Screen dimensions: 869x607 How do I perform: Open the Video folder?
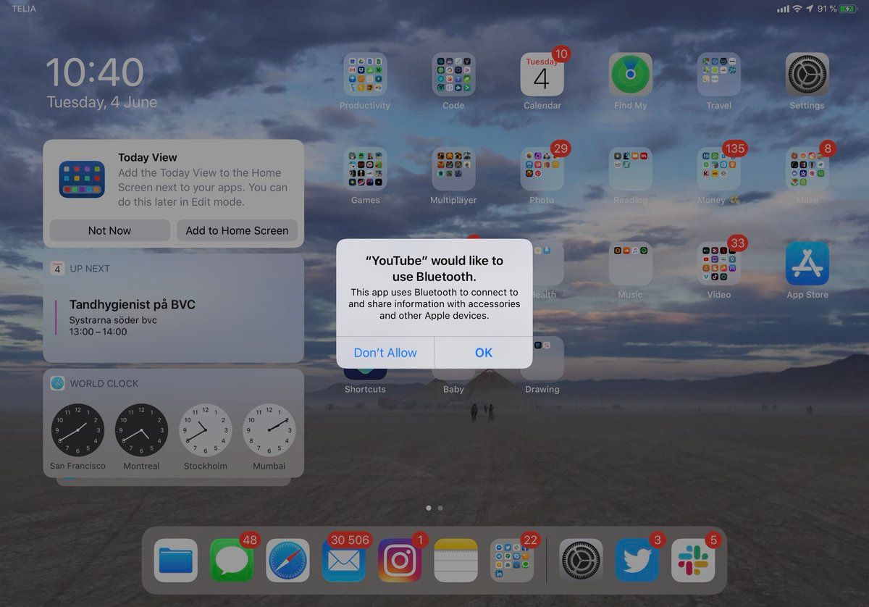click(x=719, y=264)
